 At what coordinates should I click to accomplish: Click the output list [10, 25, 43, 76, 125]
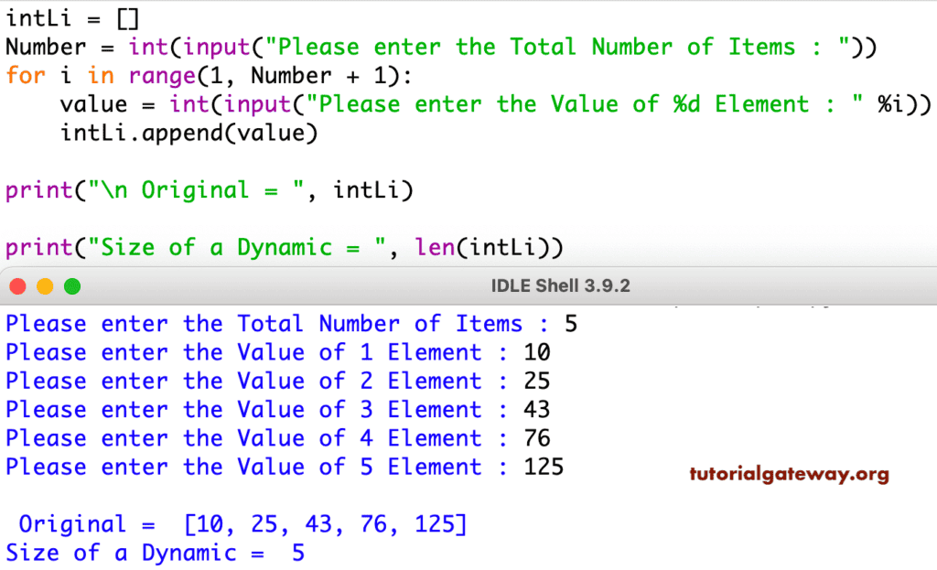coord(326,524)
